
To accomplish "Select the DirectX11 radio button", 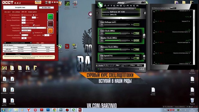I will [22, 25].
